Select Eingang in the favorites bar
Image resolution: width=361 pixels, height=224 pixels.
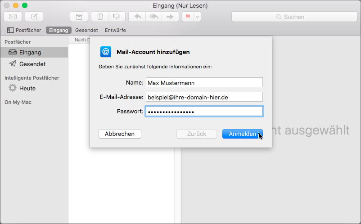pyautogui.click(x=59, y=30)
